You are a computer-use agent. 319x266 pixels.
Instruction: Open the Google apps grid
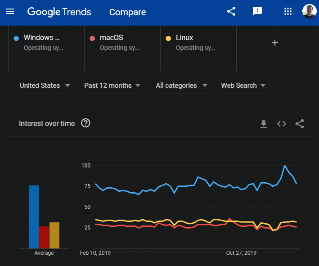click(x=288, y=11)
